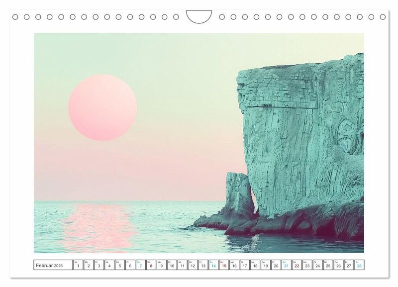This screenshot has width=398, height=287.
Task: Select Friday 13 date cell
Action: point(203,265)
